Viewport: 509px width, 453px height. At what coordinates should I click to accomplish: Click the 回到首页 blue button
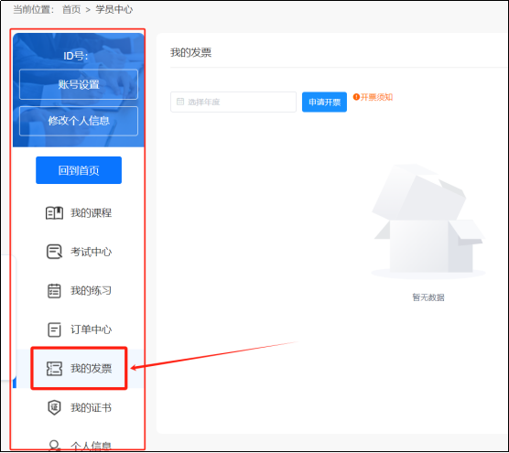click(79, 170)
